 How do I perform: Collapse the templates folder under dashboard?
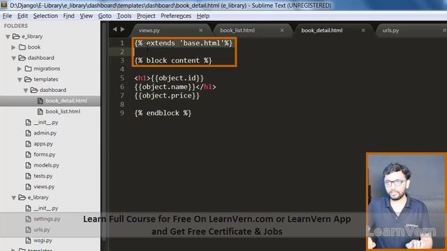[x=20, y=79]
